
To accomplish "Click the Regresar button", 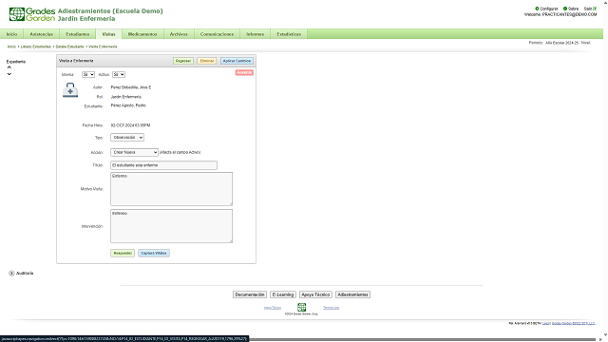I will 183,61.
